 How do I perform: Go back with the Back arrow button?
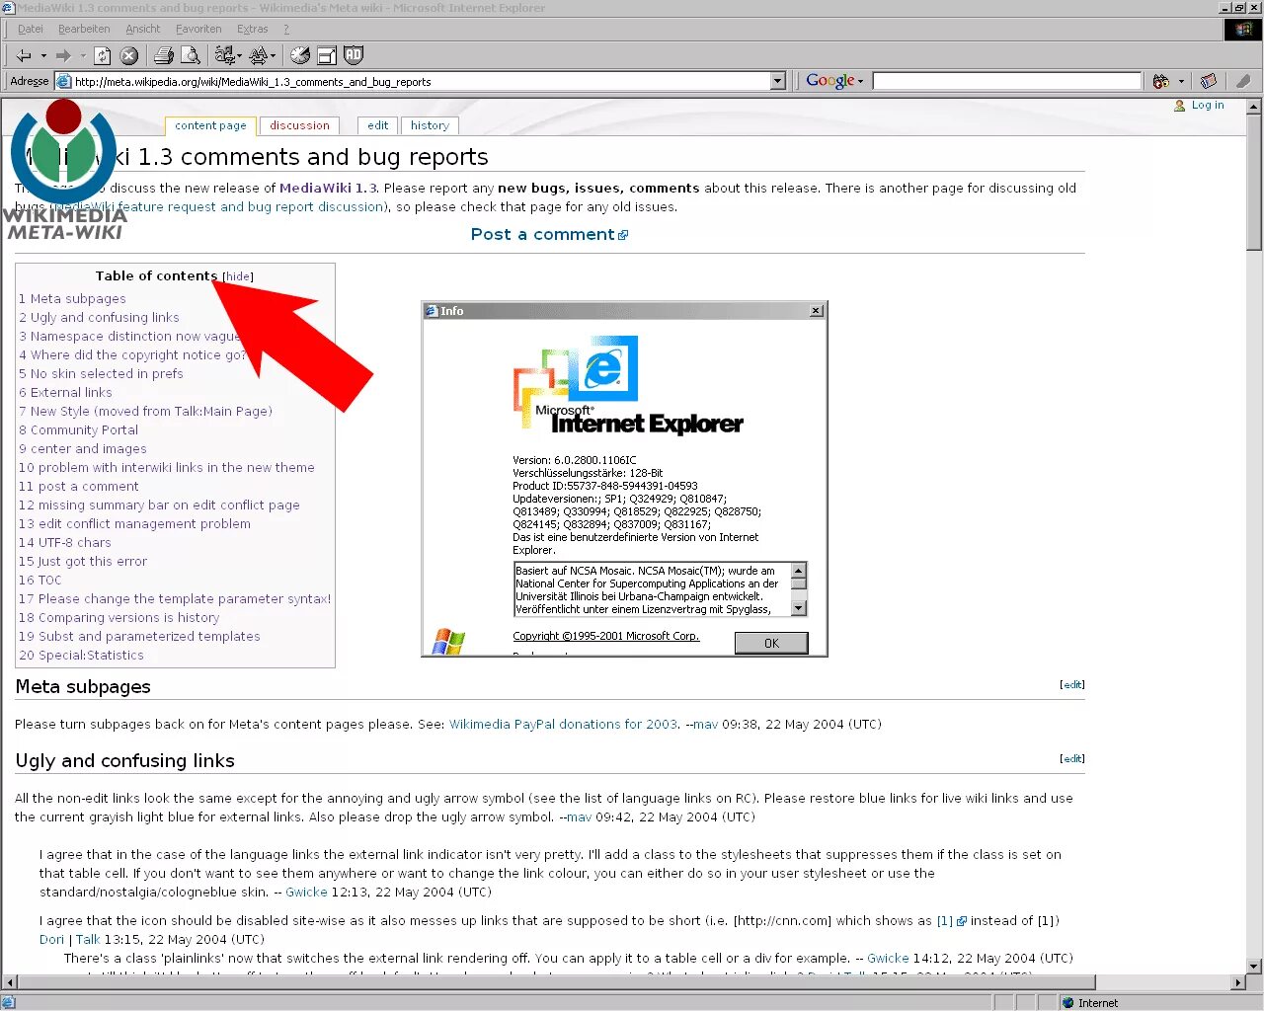(x=24, y=55)
